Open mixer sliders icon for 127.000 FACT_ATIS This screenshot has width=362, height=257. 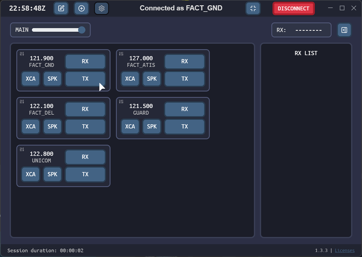point(121,54)
